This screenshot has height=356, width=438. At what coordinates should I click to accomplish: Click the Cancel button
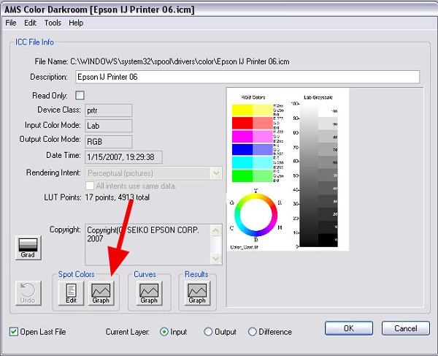[x=406, y=328]
